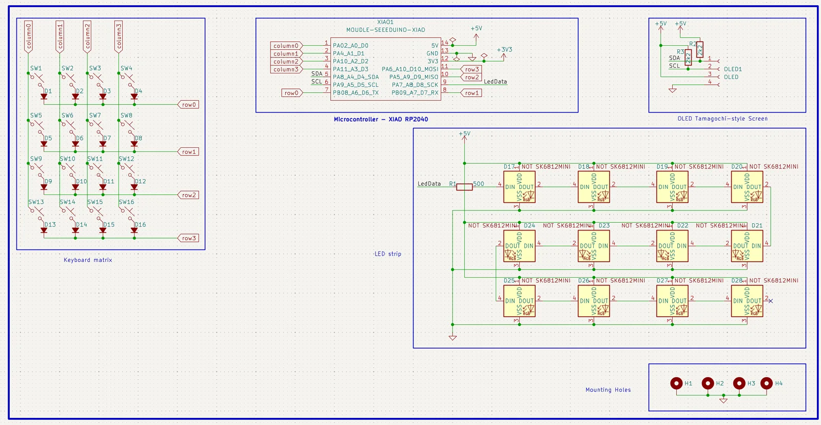Image resolution: width=821 pixels, height=425 pixels.
Task: Click the 'OLED Tamagochi-style Screen' caption
Action: [x=722, y=119]
